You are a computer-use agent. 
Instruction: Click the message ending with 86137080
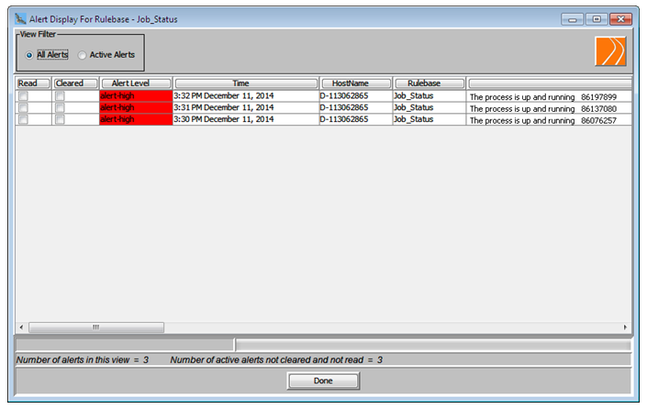coord(549,108)
